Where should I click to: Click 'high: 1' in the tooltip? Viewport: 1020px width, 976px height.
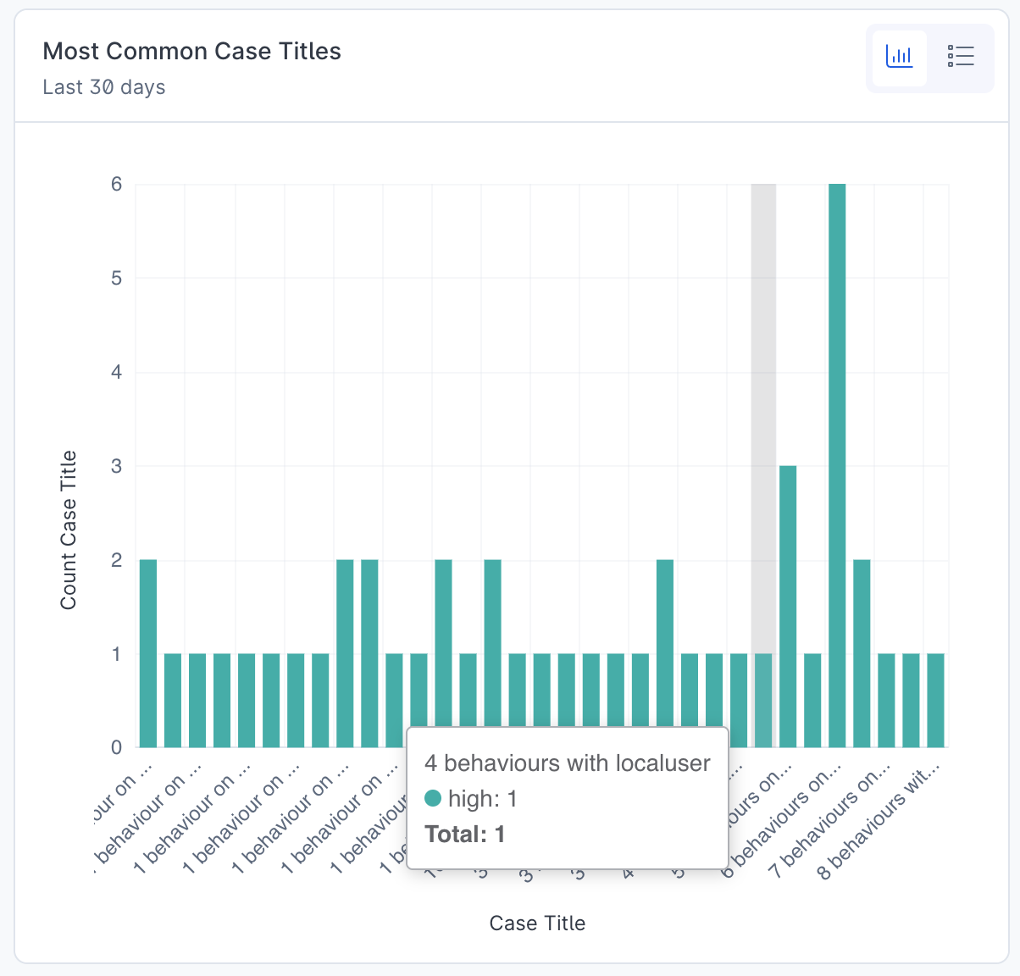coord(483,799)
